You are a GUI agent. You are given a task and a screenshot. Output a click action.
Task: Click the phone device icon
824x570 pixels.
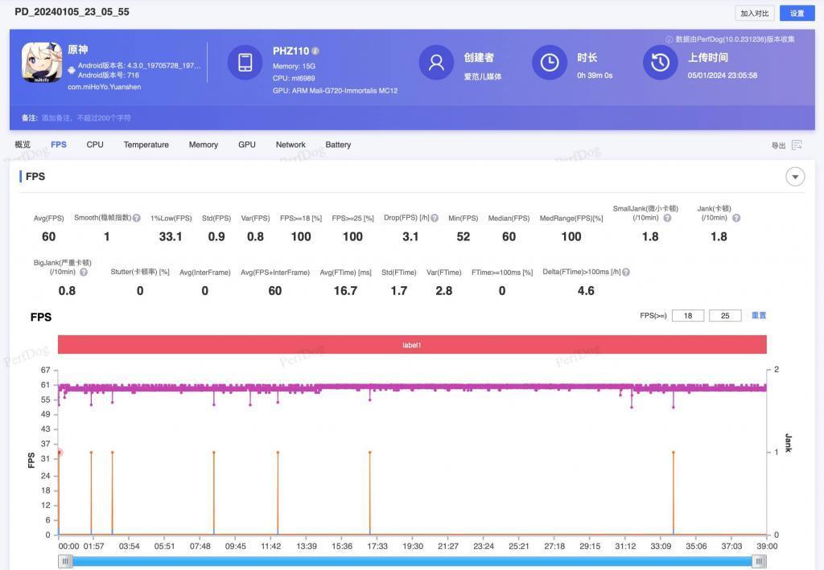click(245, 62)
